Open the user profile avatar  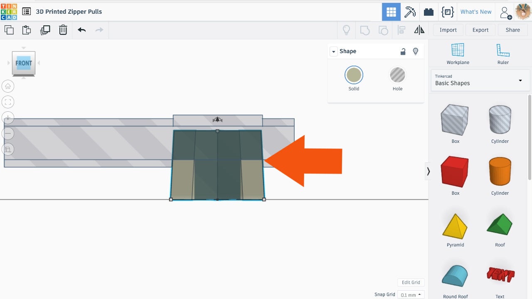(x=523, y=12)
